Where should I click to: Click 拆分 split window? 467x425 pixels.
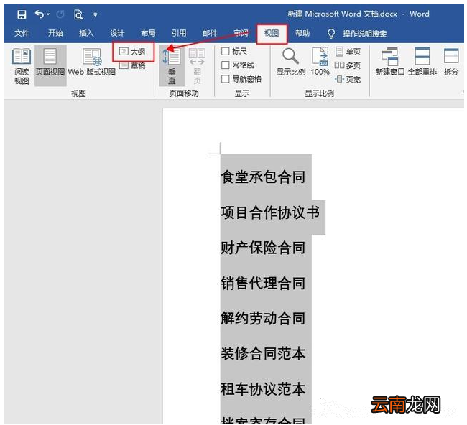click(451, 62)
